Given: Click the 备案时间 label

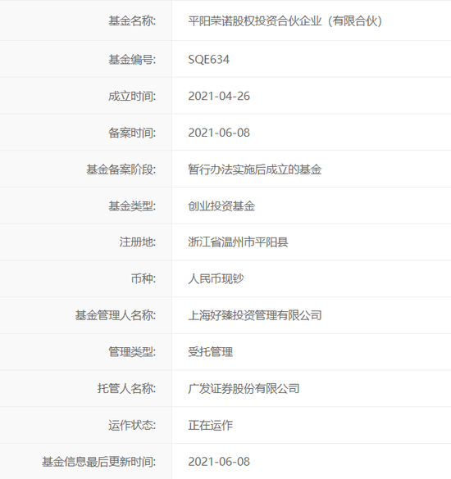Looking at the screenshot, I should [x=132, y=133].
